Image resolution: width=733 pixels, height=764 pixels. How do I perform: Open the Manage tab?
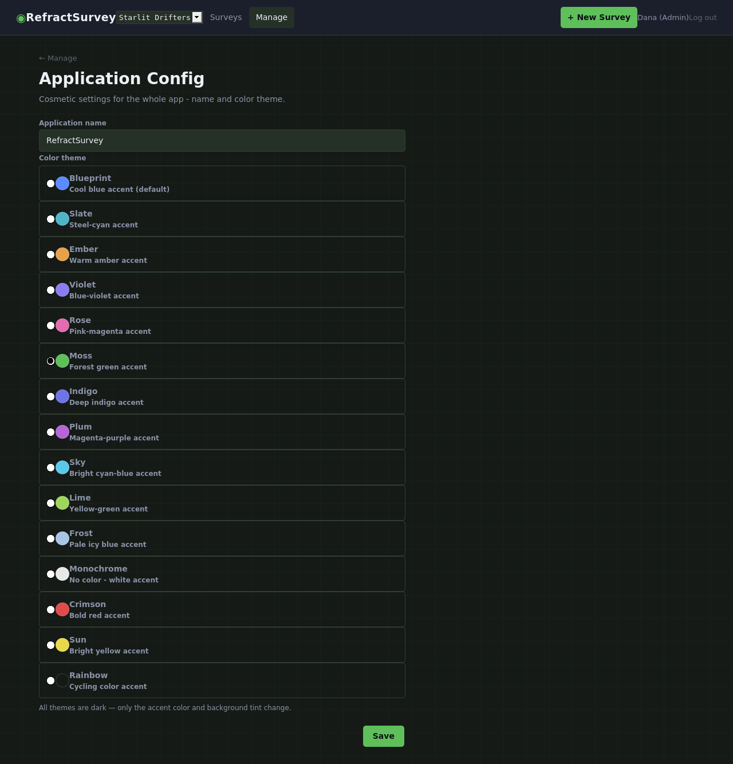tap(271, 17)
